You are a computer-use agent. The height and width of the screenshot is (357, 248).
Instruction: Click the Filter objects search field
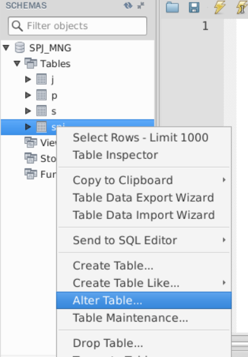coord(78,26)
